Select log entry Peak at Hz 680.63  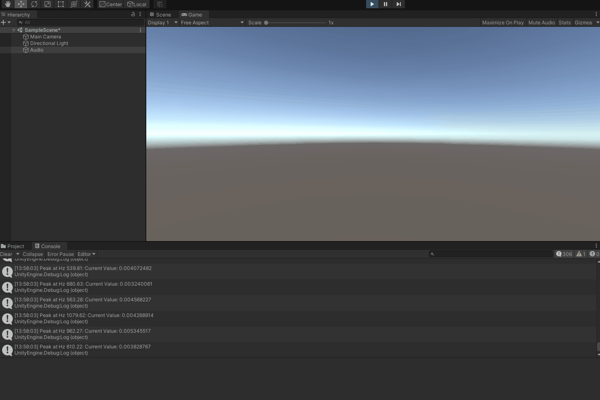[298, 287]
